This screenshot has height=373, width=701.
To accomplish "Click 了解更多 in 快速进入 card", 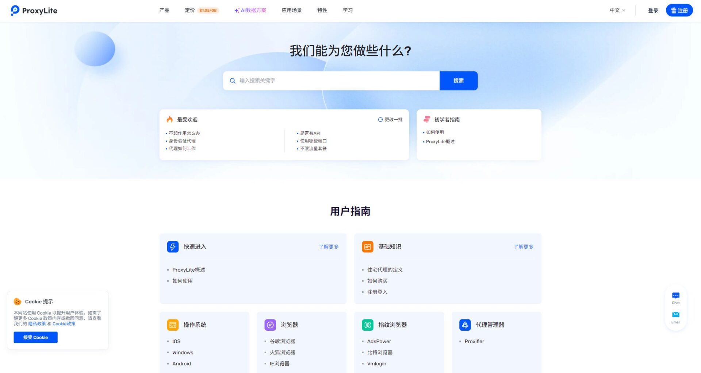I will click(329, 247).
